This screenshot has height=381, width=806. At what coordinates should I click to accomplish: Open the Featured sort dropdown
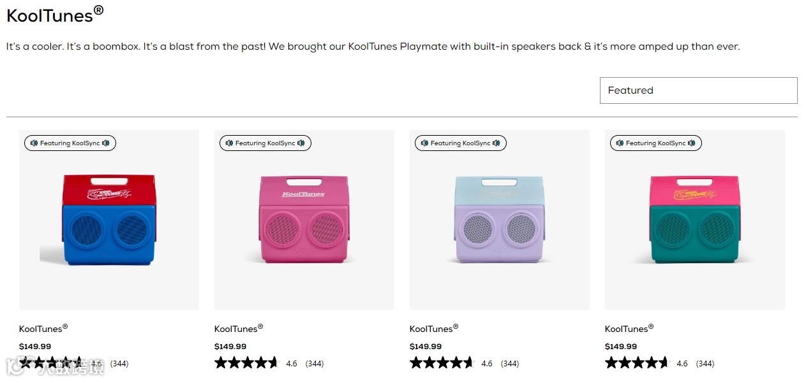pos(698,90)
